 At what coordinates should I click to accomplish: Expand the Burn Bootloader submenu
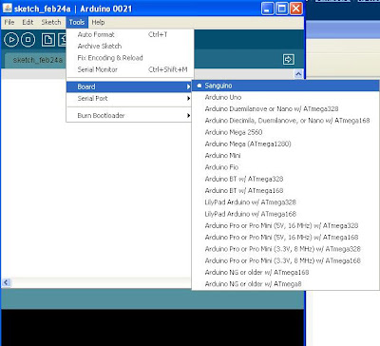pyautogui.click(x=129, y=116)
